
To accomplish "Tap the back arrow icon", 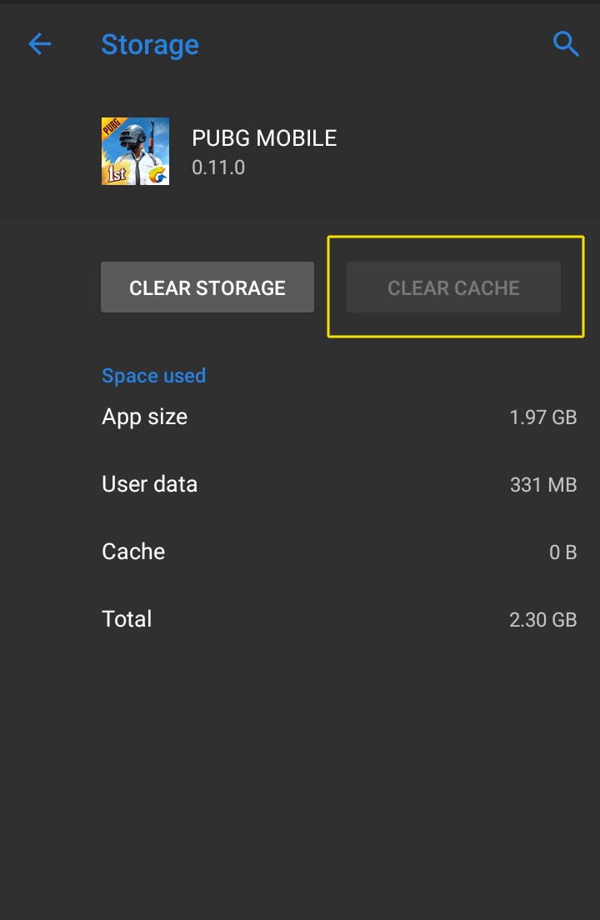I will point(40,44).
